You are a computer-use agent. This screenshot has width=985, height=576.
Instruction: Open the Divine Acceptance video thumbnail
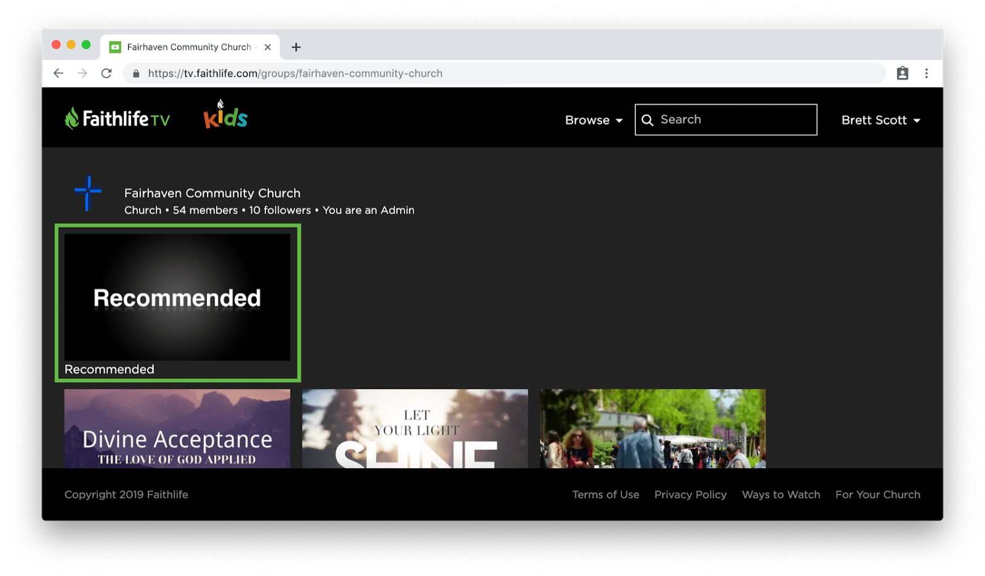[x=177, y=428]
